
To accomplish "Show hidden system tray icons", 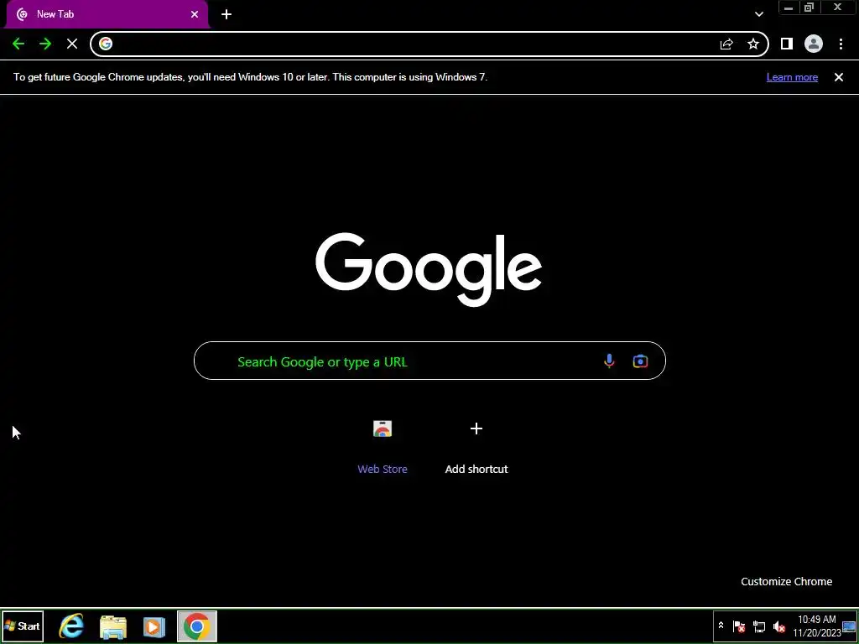I will [x=721, y=626].
